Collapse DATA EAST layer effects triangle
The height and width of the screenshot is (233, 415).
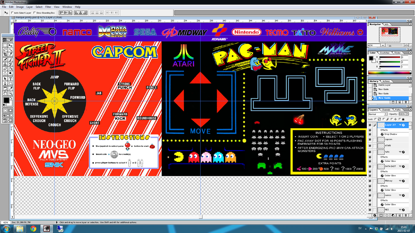[x=400, y=166]
